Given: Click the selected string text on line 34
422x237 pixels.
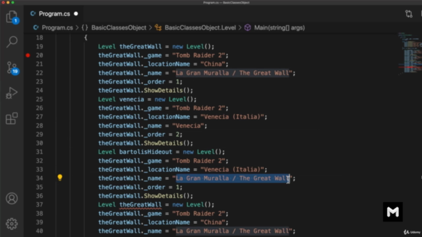Looking at the screenshot, I should point(232,178).
